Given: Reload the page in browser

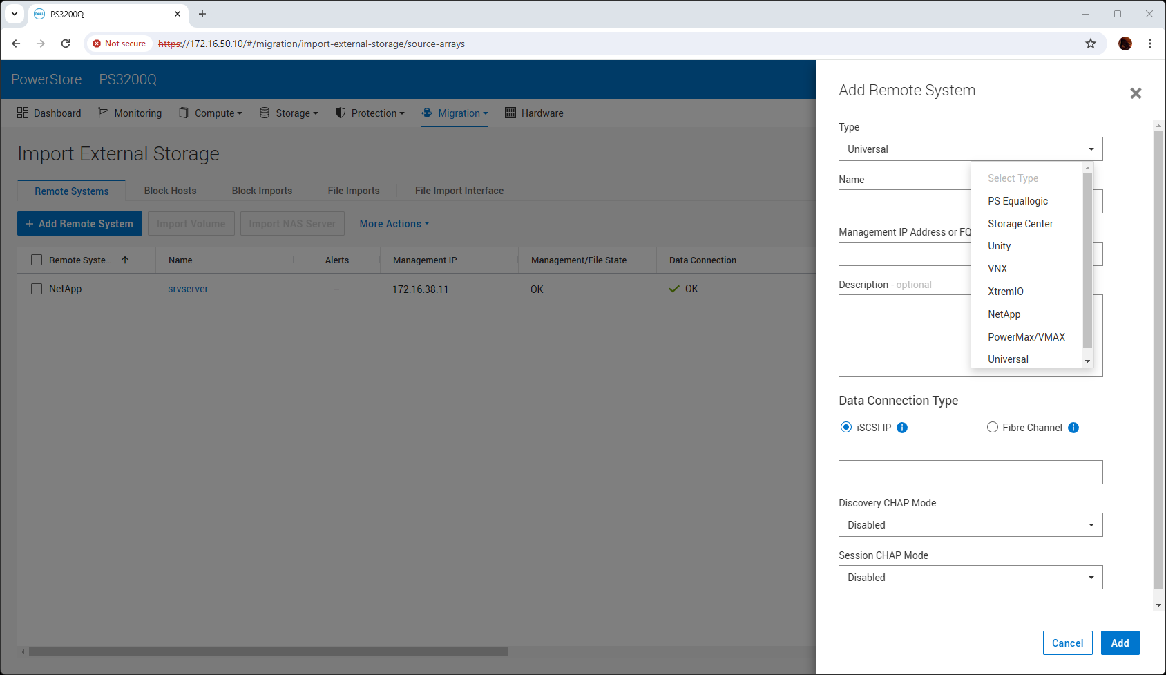Looking at the screenshot, I should pos(66,44).
